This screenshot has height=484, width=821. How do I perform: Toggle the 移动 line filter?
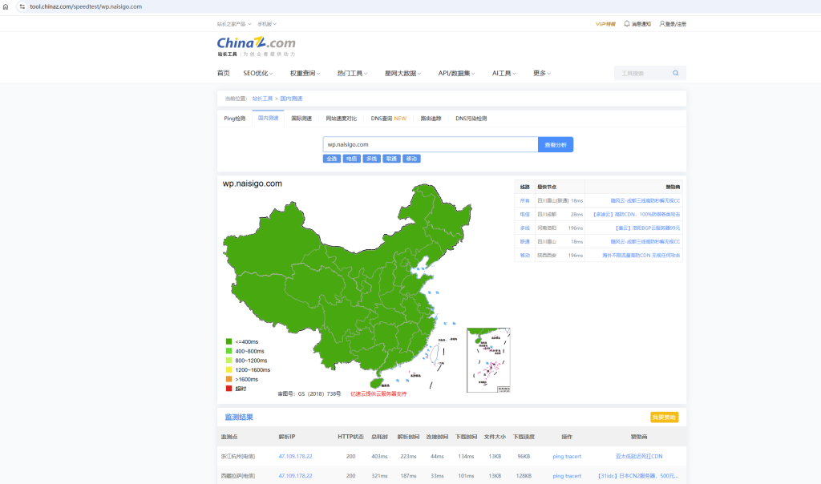pyautogui.click(x=411, y=159)
